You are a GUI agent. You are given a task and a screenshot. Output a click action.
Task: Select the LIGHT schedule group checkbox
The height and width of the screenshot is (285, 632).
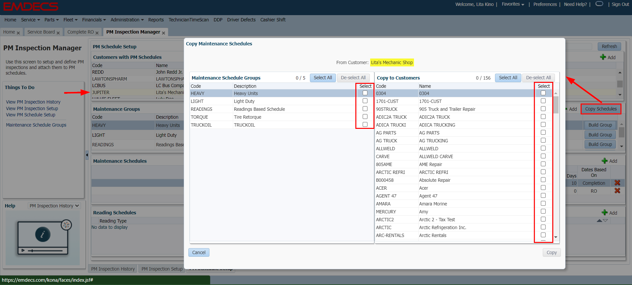pyautogui.click(x=365, y=101)
